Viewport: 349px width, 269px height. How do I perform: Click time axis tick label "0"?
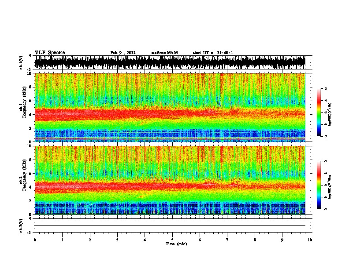tap(35, 240)
